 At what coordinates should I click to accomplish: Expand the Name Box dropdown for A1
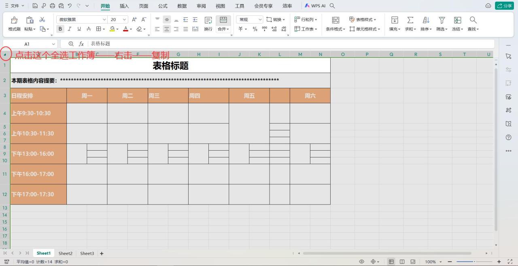pos(53,44)
